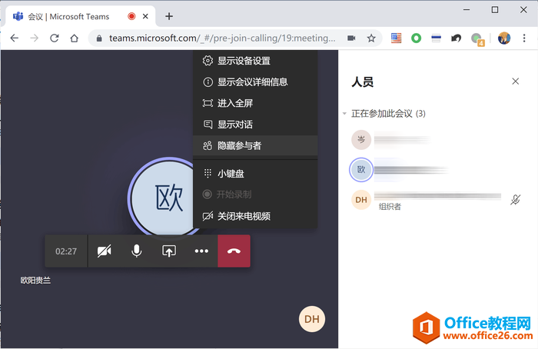
Task: Close the 会议 | Microsoft Teams tab
Action: (145, 16)
